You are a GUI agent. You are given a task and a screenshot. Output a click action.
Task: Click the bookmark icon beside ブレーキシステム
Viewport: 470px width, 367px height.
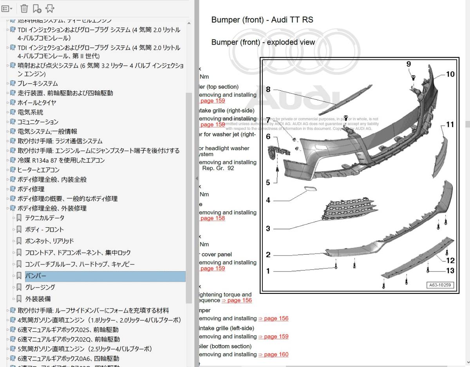click(x=13, y=83)
